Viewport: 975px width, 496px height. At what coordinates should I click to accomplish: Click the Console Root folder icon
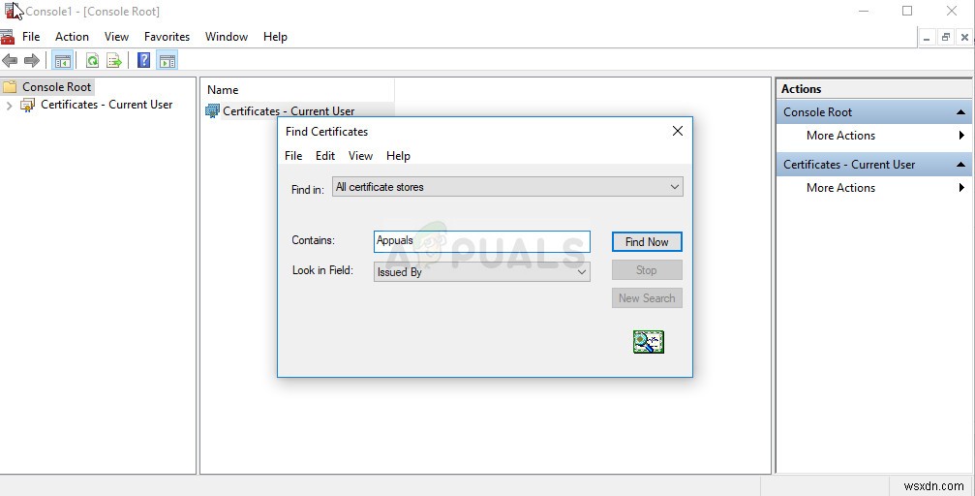coord(10,87)
